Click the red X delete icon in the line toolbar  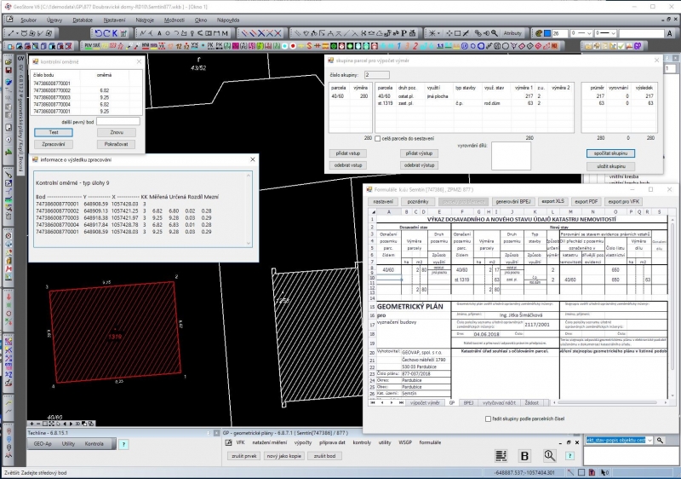[x=278, y=33]
